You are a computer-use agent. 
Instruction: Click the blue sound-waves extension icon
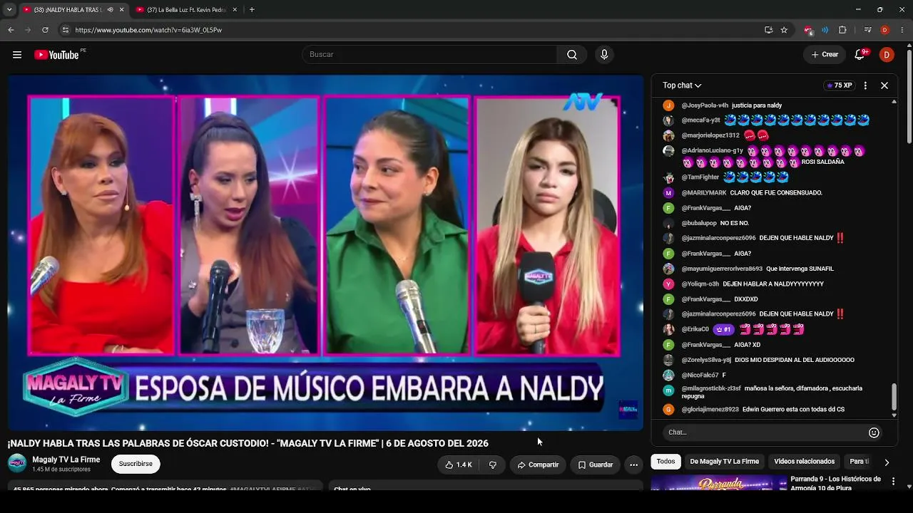[825, 30]
